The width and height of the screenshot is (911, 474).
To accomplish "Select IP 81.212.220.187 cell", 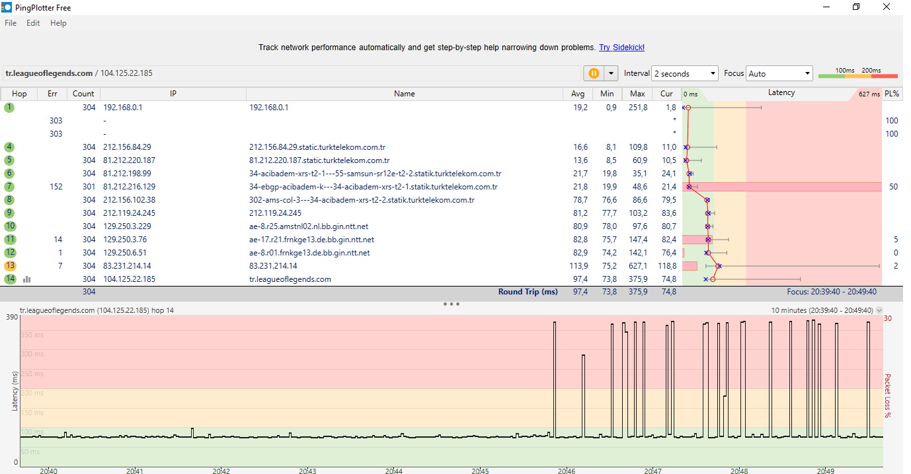I will coord(130,160).
